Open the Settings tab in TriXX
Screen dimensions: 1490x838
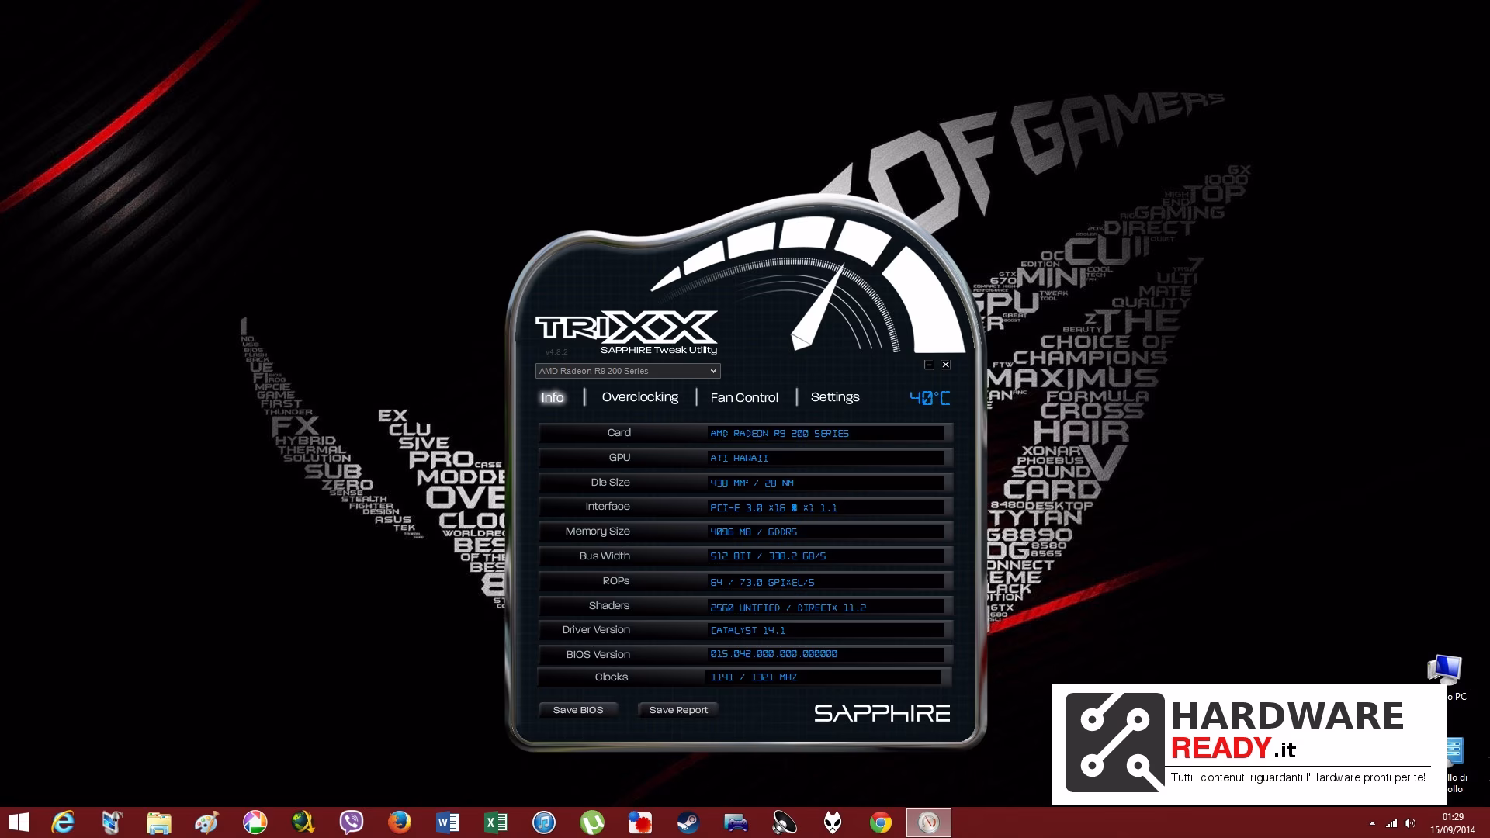(835, 397)
